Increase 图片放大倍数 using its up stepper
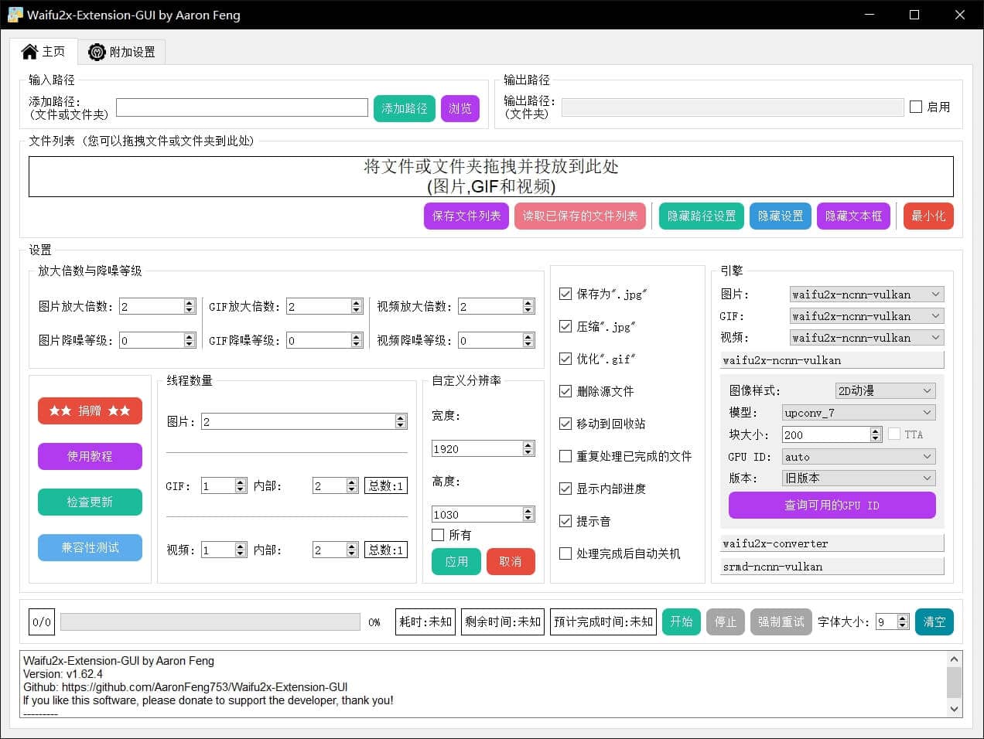 pos(190,301)
